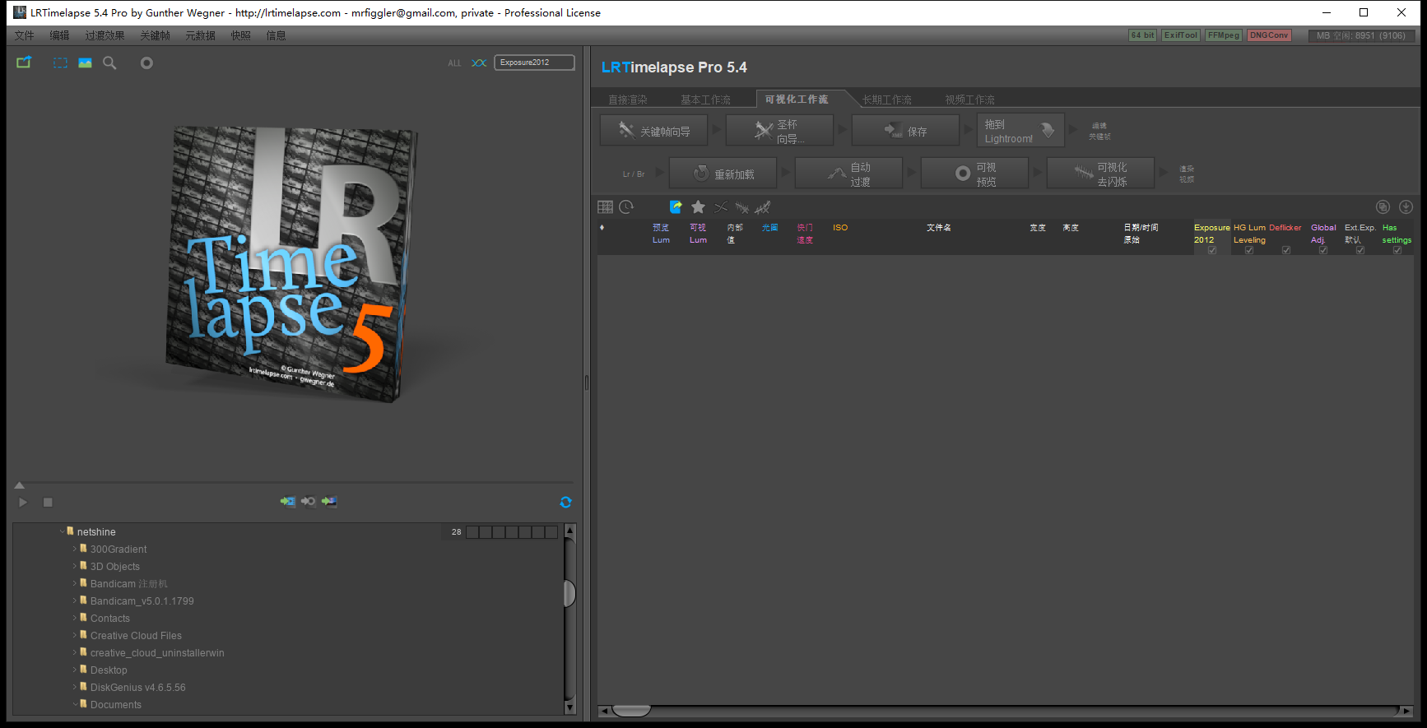Screen dimensions: 1427x728
Task: Click the folder tree vertical scrollbar thumb
Action: (569, 593)
